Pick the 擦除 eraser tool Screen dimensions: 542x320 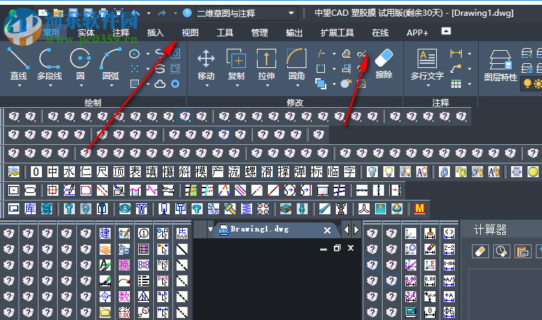[384, 64]
